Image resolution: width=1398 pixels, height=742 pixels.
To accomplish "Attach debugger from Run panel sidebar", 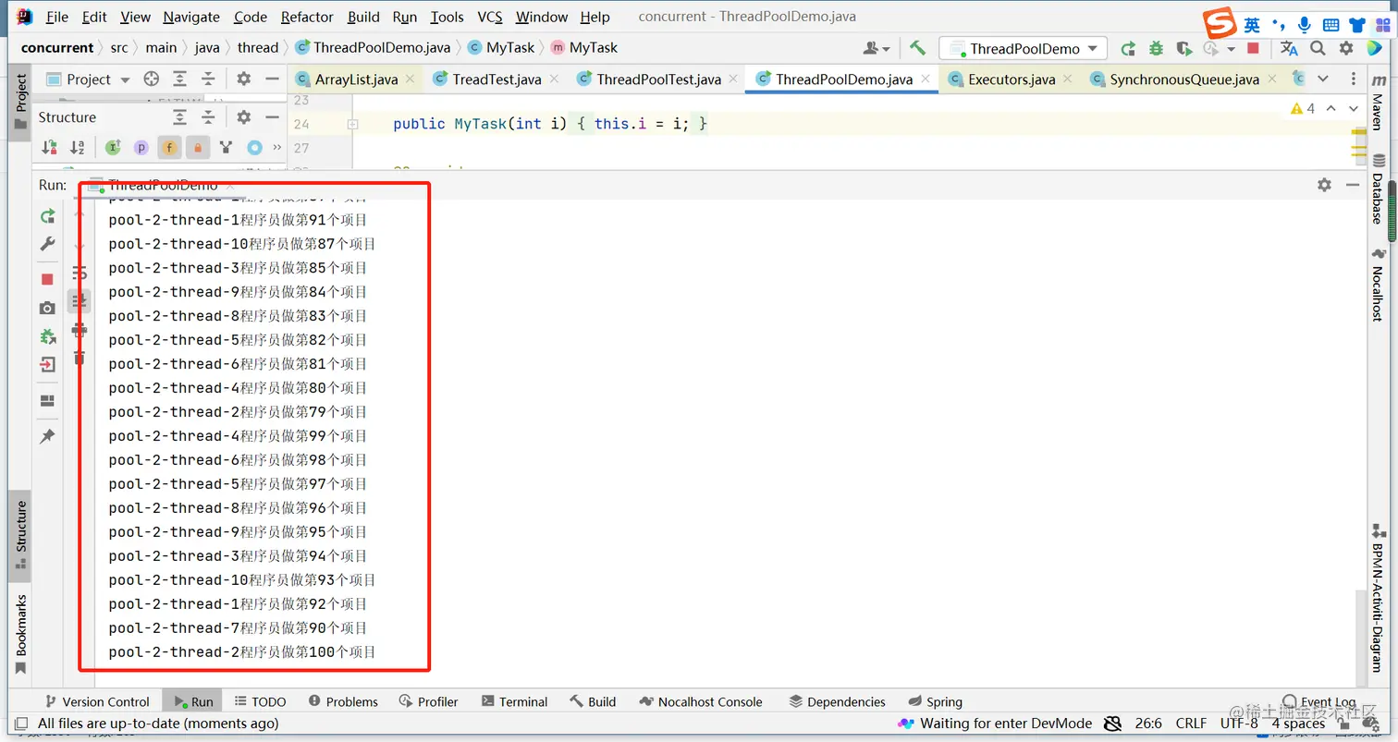I will pos(47,336).
